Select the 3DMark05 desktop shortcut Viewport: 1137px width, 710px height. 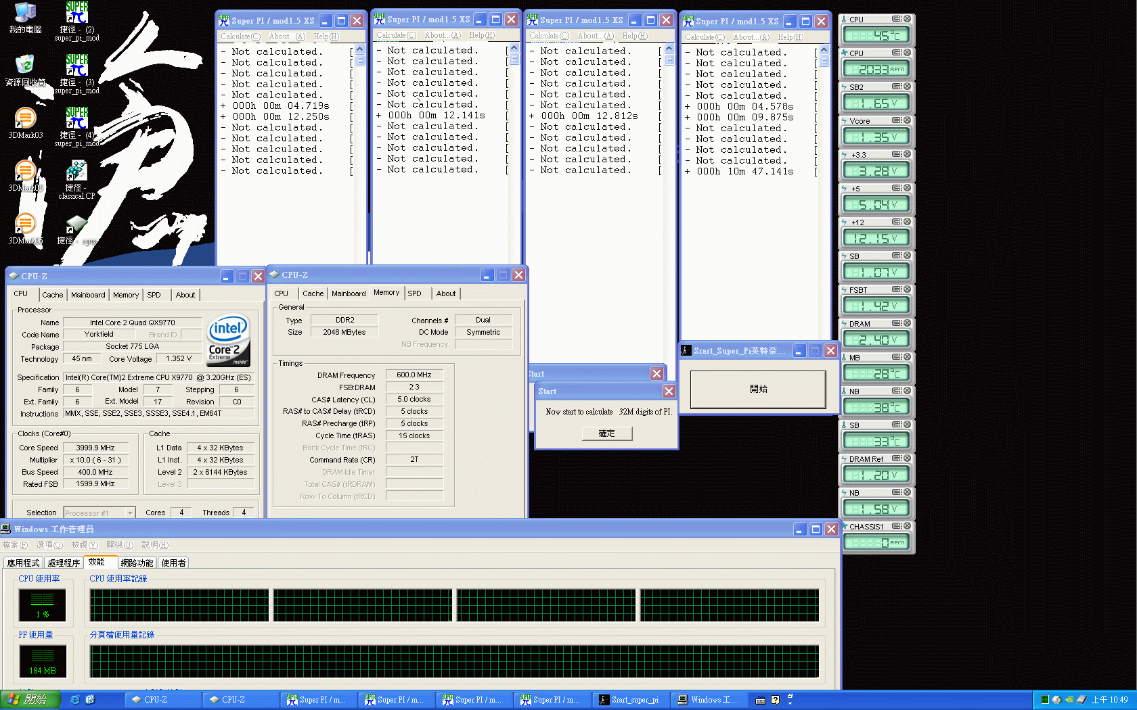25,176
